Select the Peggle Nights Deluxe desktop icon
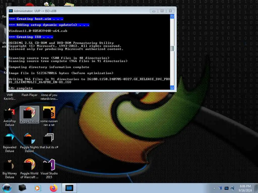 pyautogui.click(x=29, y=143)
